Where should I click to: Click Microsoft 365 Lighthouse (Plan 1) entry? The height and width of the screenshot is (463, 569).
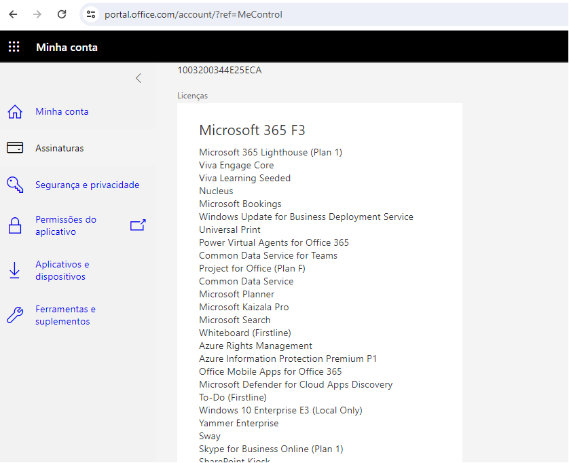pos(270,152)
